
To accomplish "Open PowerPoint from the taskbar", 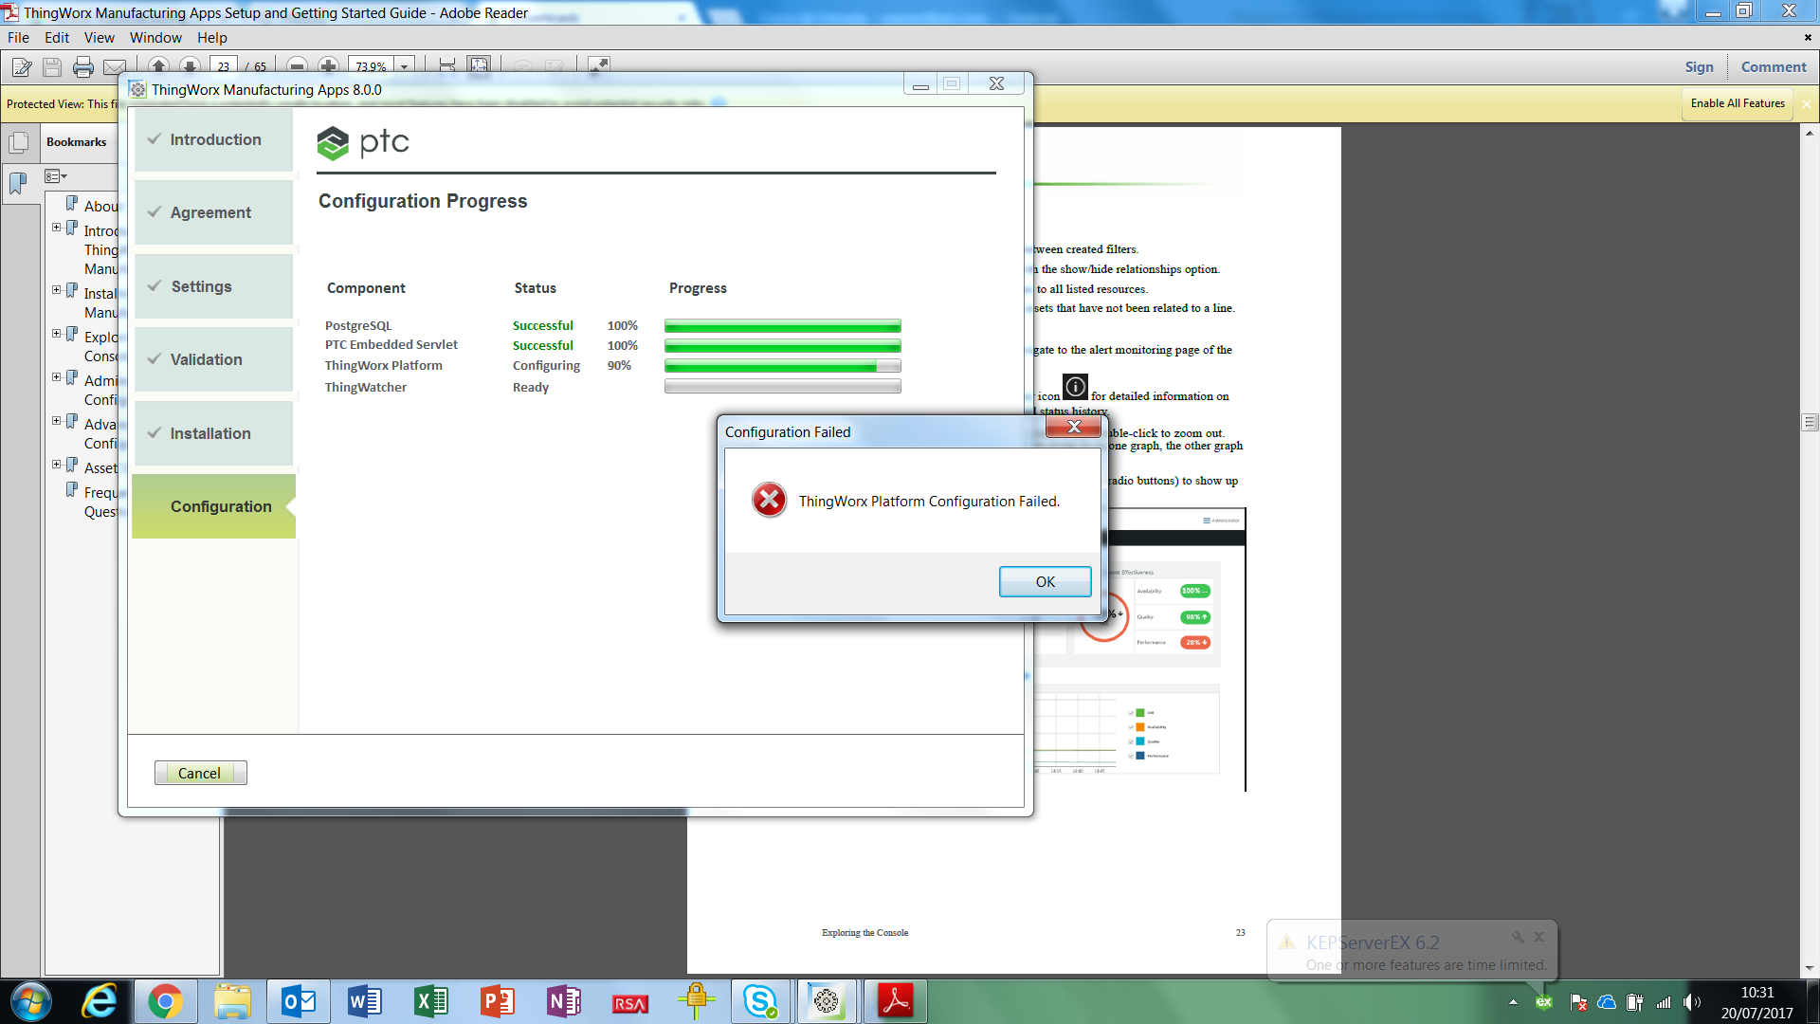I will (x=497, y=1001).
